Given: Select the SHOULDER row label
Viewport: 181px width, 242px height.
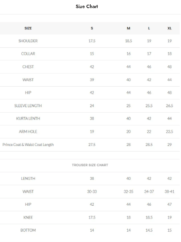Looking at the screenshot, I should click(x=28, y=41).
